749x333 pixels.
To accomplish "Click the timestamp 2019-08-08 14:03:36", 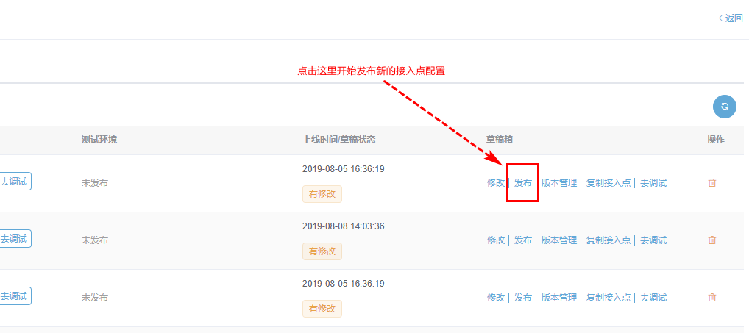I will click(x=344, y=226).
